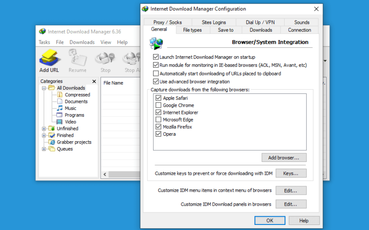Click the Browser/System Integration globe icon
The width and height of the screenshot is (369, 230).
click(156, 43)
